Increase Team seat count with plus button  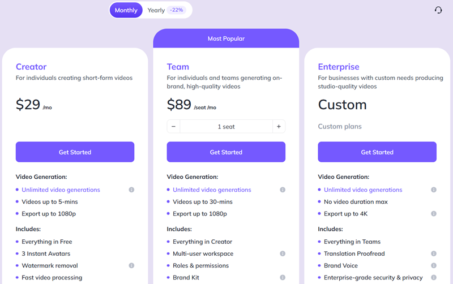[x=279, y=127]
